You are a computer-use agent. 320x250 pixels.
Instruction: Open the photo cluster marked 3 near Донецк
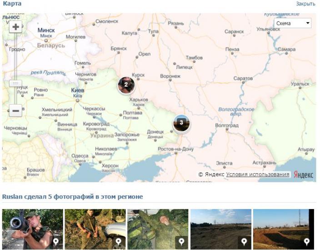[181, 123]
